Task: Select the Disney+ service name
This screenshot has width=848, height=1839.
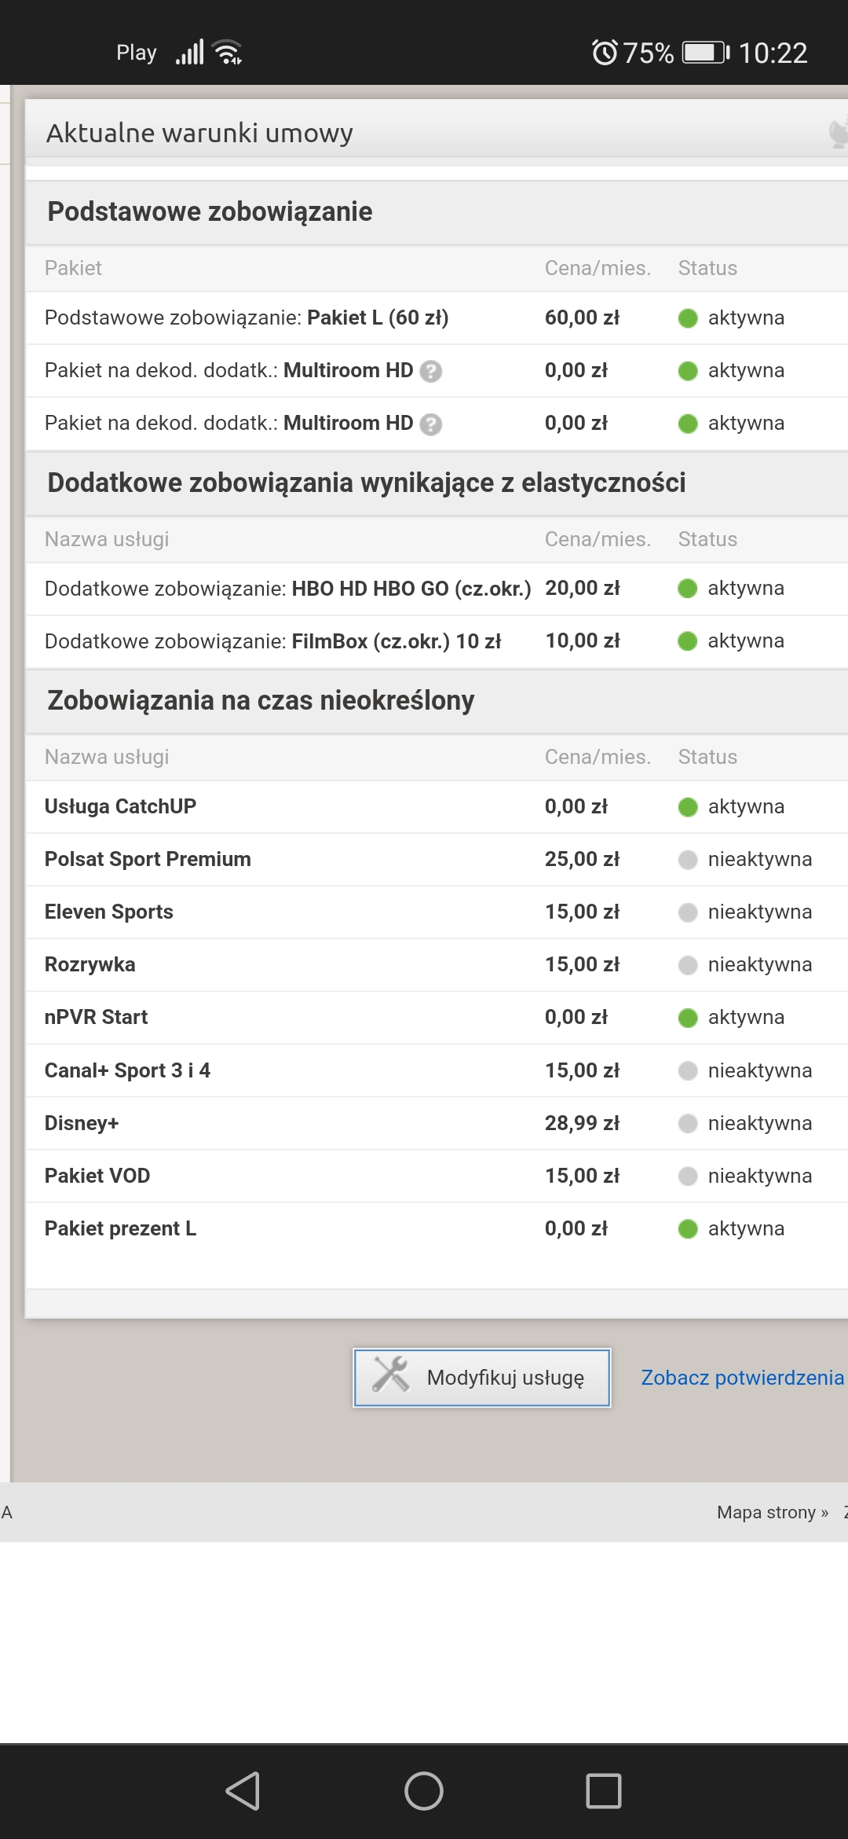Action: [82, 1123]
